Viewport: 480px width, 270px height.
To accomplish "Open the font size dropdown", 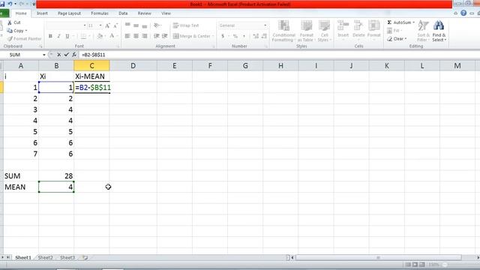I will point(100,25).
